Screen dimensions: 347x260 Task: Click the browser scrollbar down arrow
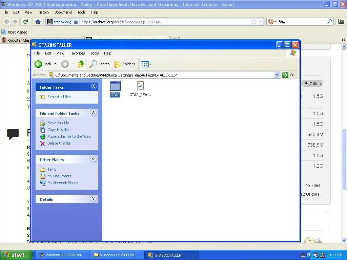(344, 240)
